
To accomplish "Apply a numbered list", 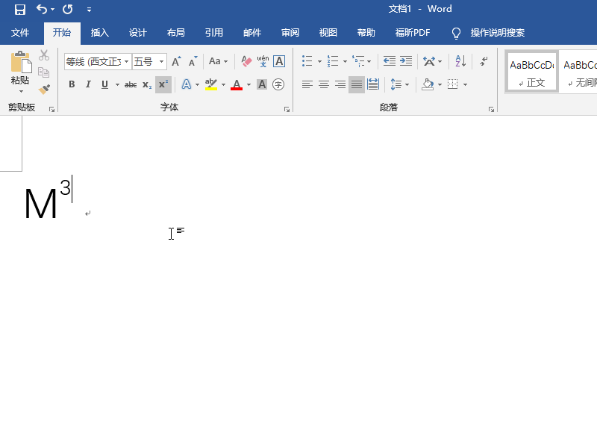I will [x=333, y=61].
